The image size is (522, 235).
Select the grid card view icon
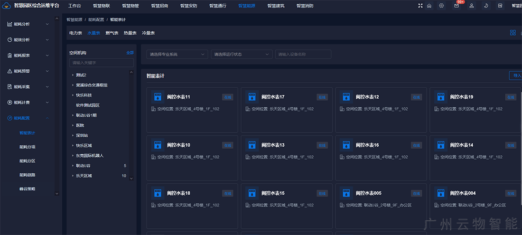513,33
